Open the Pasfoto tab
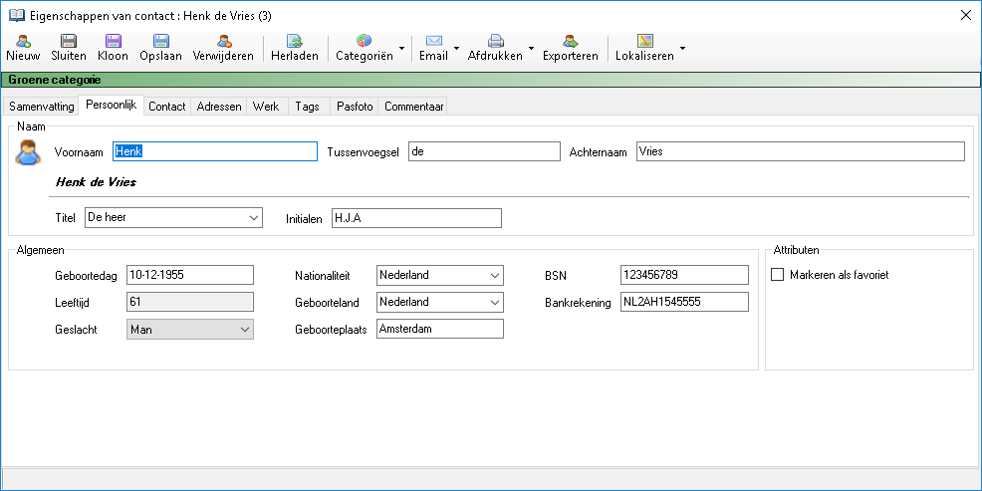Viewport: 982px width, 491px height. point(355,107)
